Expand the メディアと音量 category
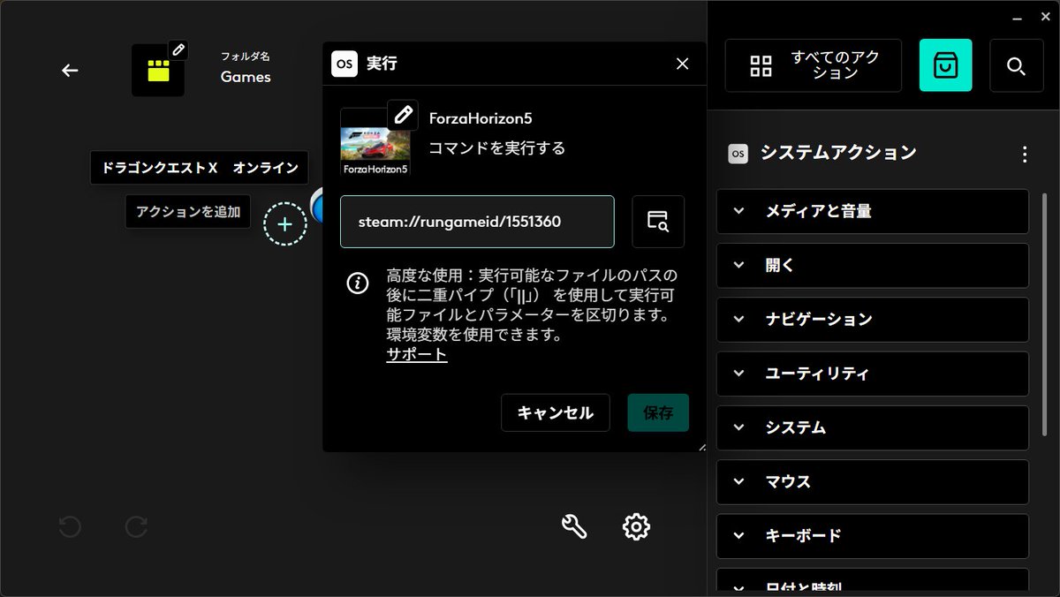 click(873, 211)
